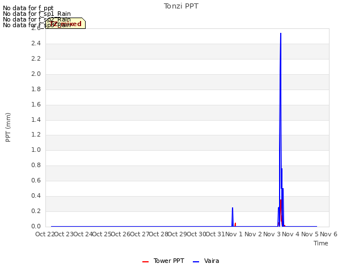Click the Oct 22 x-axis tick label

click(x=45, y=234)
